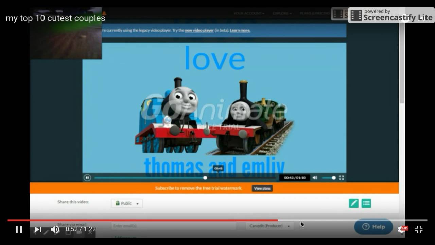Image resolution: width=435 pixels, height=245 pixels.
Task: Click the Enter email(s) input field
Action: [174, 226]
